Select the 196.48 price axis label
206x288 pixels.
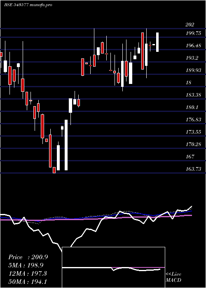point(194,46)
